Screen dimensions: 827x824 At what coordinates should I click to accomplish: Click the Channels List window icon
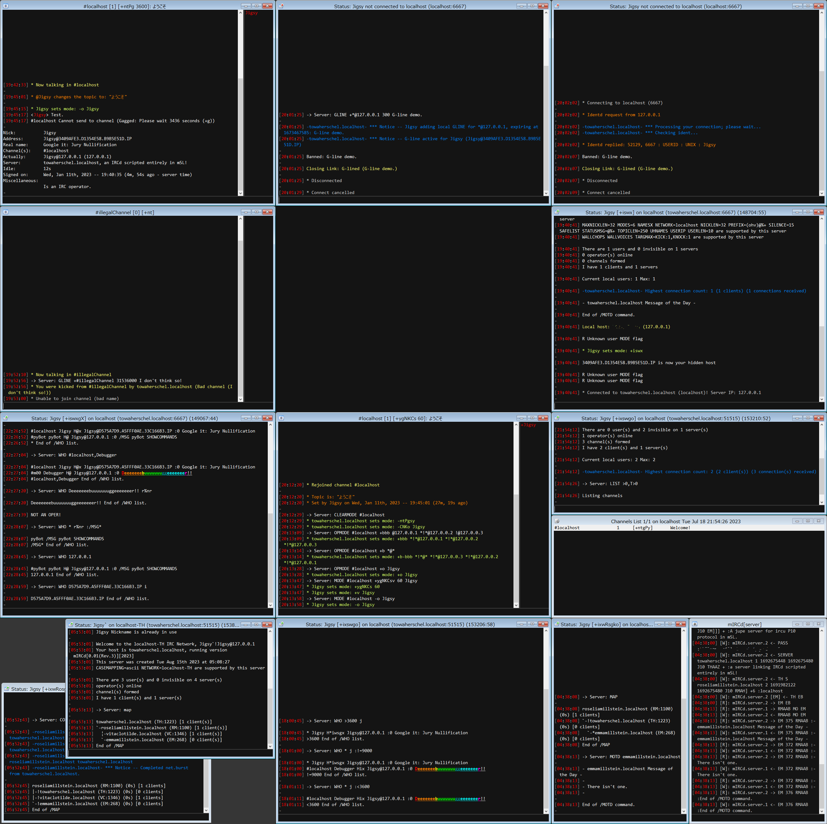click(557, 521)
